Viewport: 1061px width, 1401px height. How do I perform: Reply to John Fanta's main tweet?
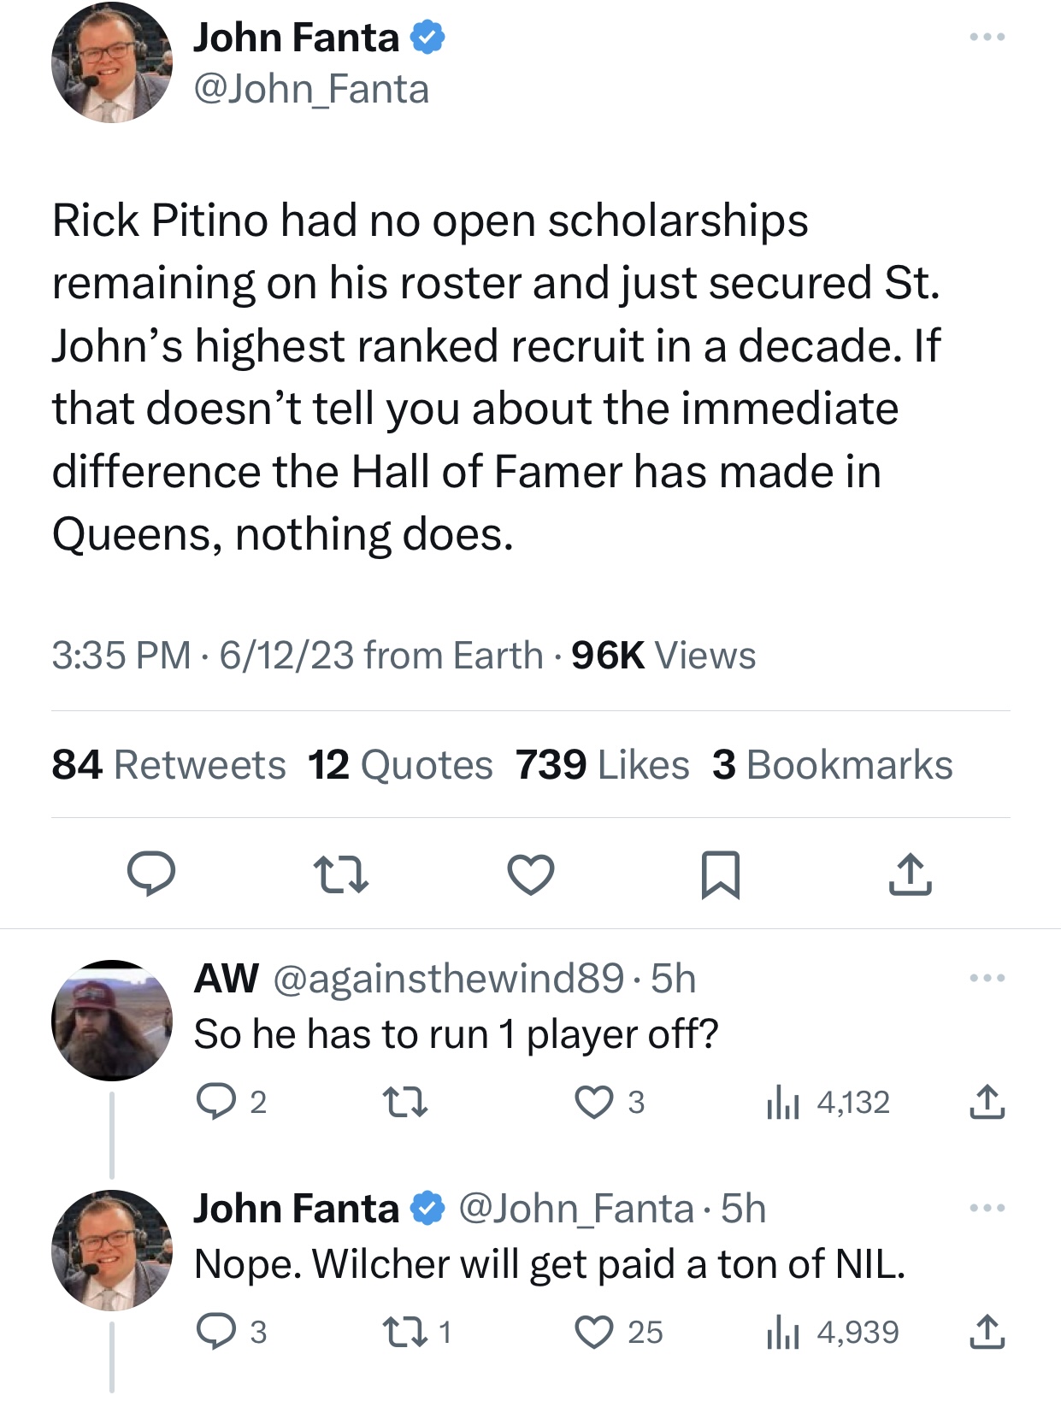151,874
